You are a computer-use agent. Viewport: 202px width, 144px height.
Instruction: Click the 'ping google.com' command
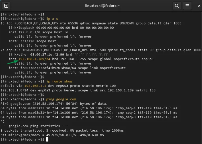pos(61,99)
